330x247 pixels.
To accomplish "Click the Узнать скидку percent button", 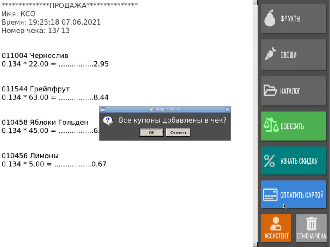I will click(293, 161).
